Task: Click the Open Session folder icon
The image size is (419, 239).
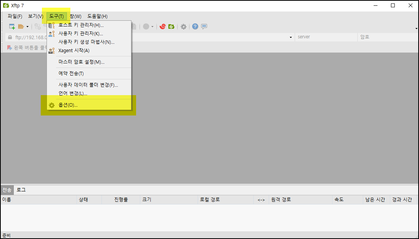Action: coord(21,26)
